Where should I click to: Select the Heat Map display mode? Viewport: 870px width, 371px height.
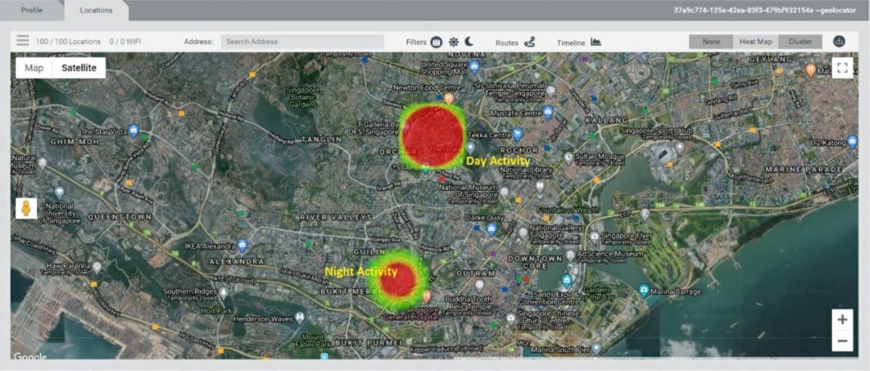point(755,41)
